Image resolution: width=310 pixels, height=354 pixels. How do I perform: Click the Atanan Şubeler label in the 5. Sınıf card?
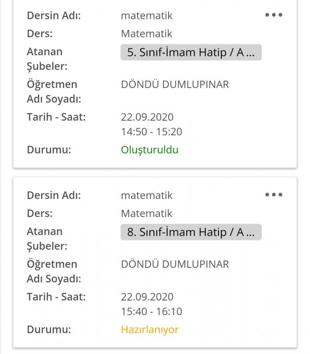(47, 59)
